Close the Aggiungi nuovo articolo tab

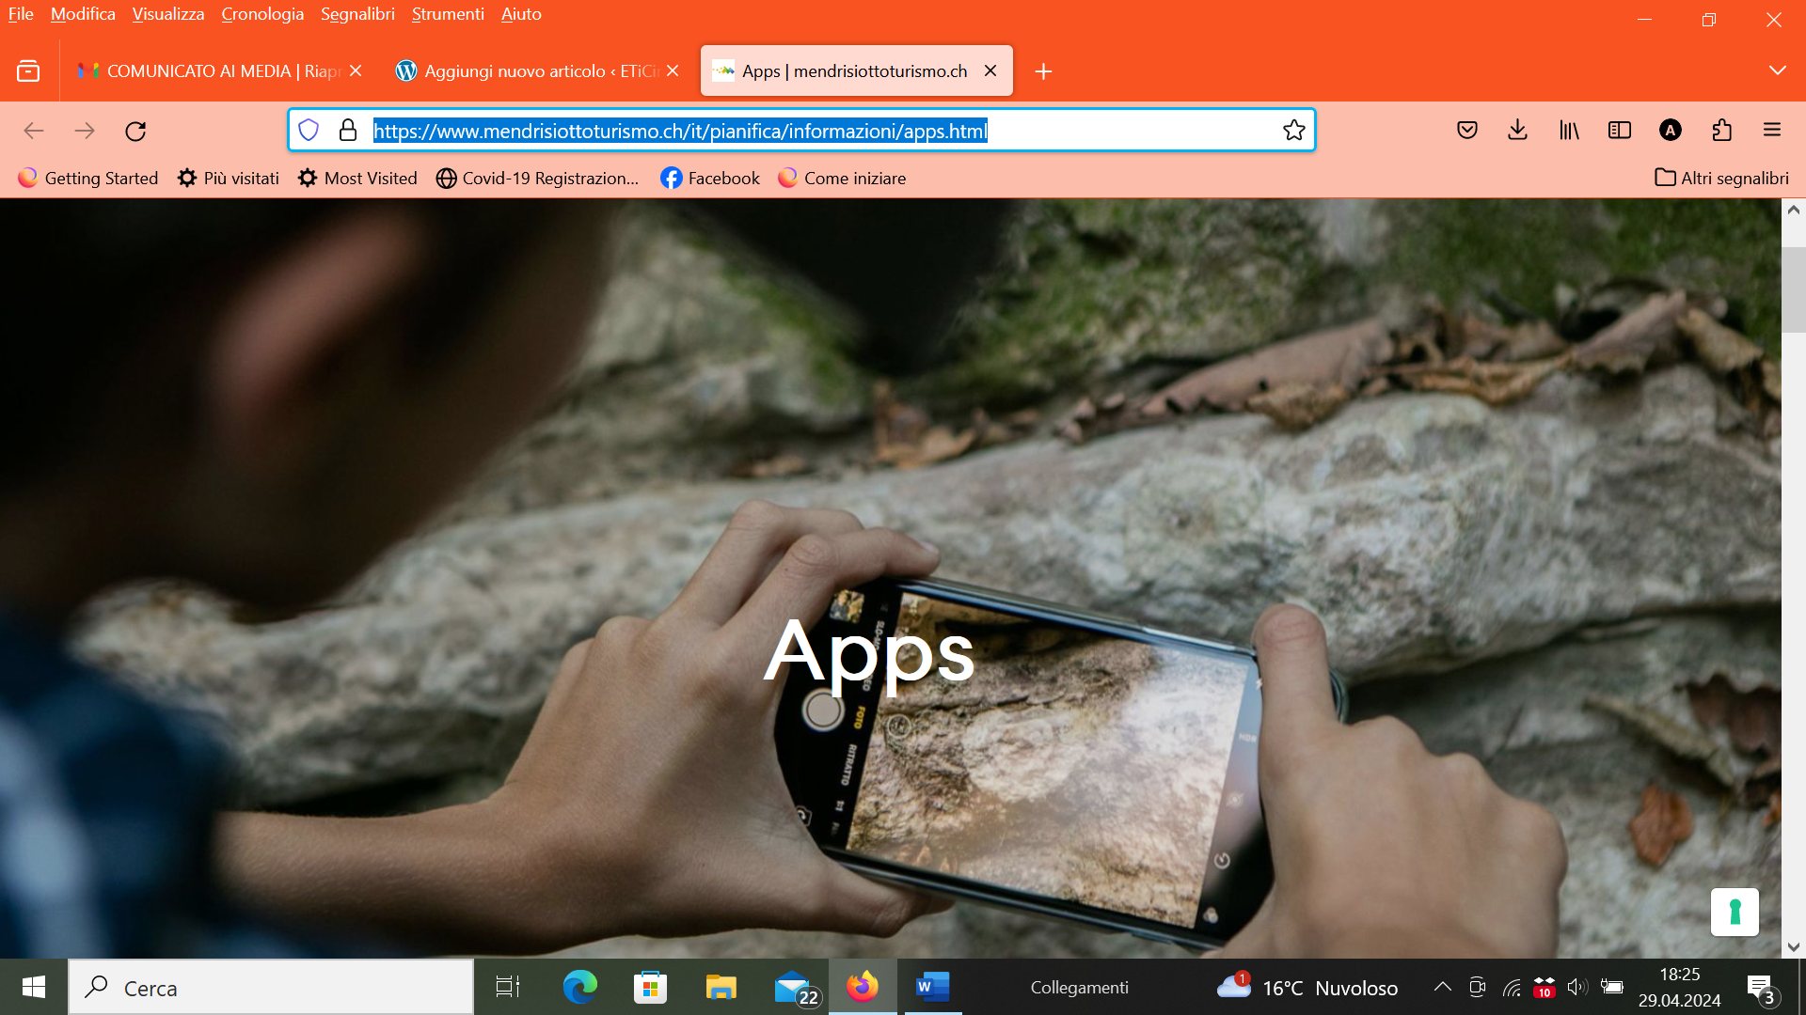(x=673, y=70)
